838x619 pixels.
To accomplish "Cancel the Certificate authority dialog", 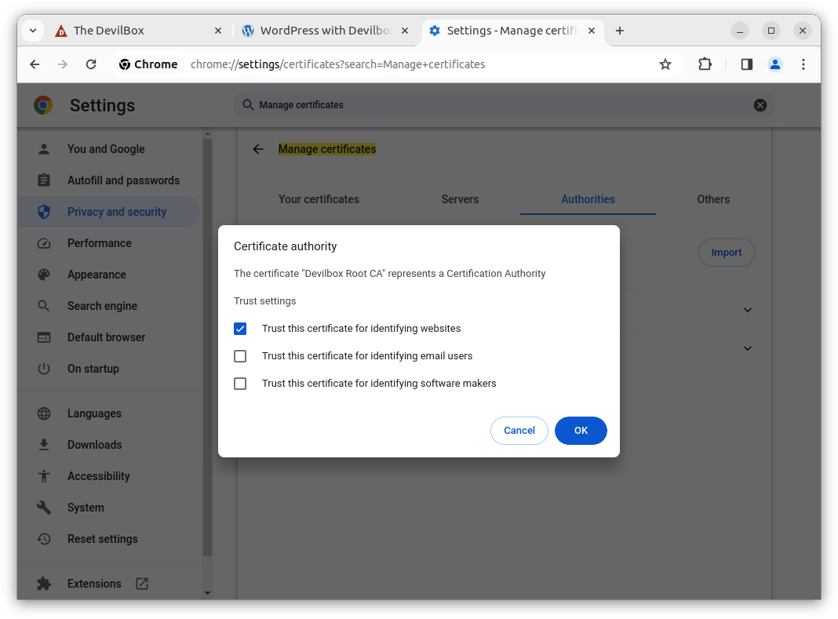I will pyautogui.click(x=519, y=431).
